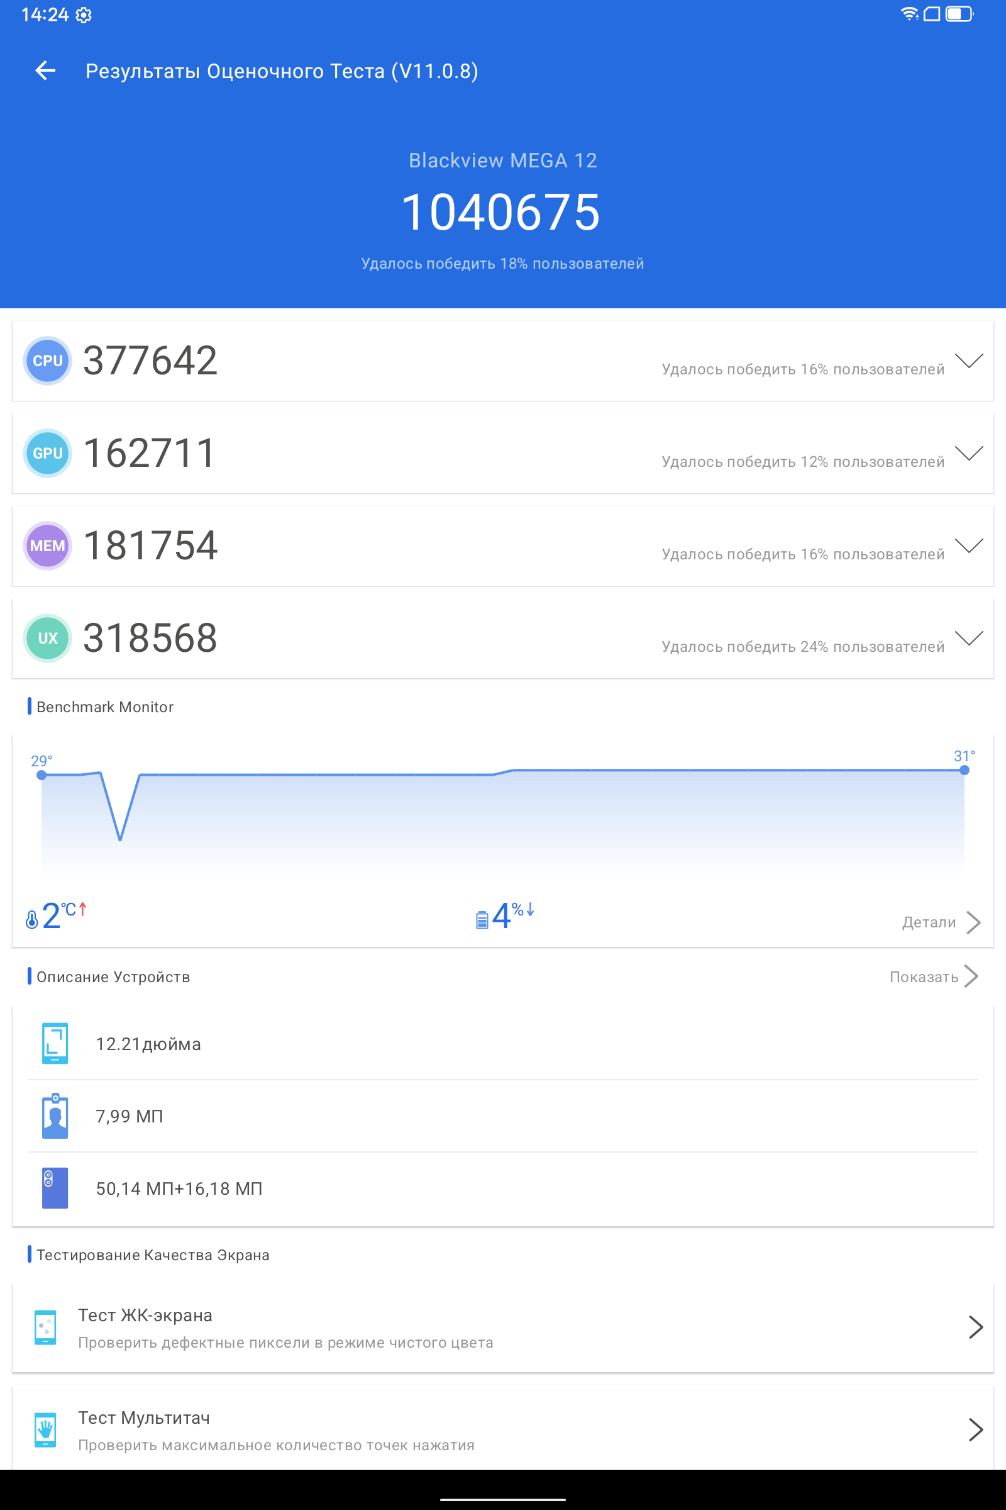Click the screen size device icon
Screen dimensions: 1006x1510
coord(55,1043)
